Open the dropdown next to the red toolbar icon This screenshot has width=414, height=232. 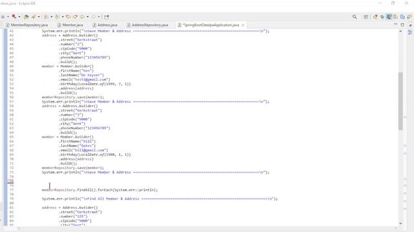point(19,17)
